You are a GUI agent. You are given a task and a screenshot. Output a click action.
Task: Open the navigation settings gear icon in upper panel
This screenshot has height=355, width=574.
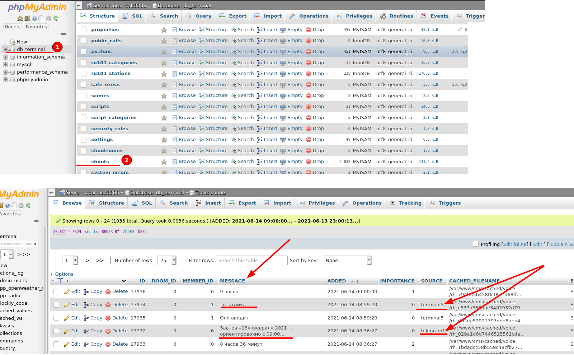click(48, 18)
